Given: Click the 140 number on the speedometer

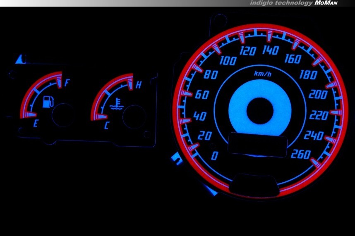Looking at the screenshot, I should pos(270,51).
